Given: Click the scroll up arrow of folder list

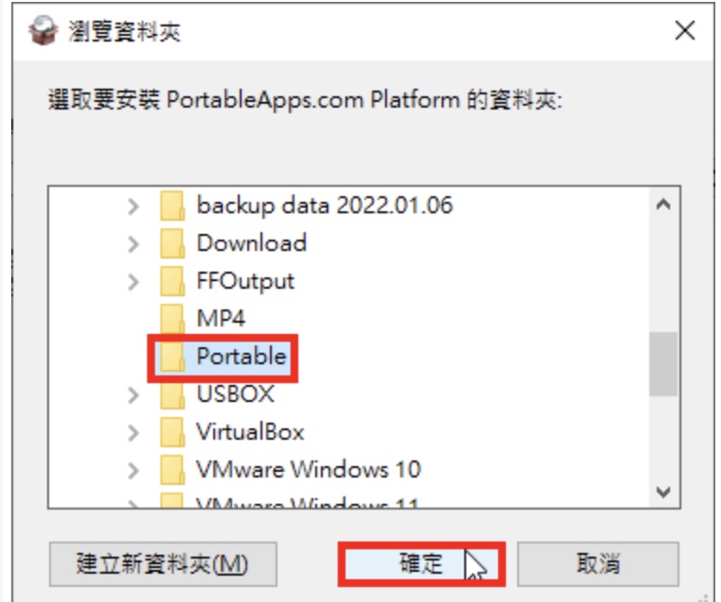Looking at the screenshot, I should click(663, 204).
